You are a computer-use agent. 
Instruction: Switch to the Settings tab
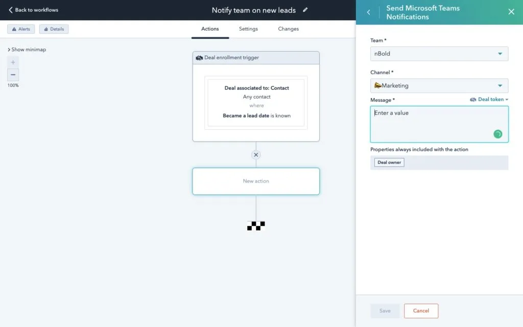click(248, 29)
